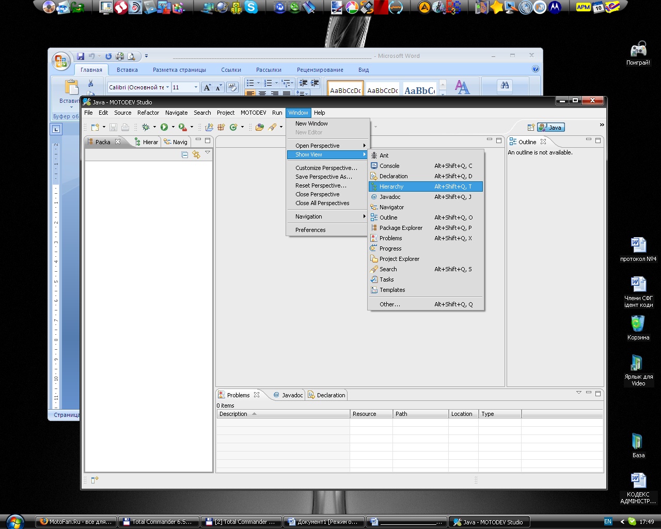Switch to the Javadoc tab
Screen dimensions: 661x529
coord(288,395)
